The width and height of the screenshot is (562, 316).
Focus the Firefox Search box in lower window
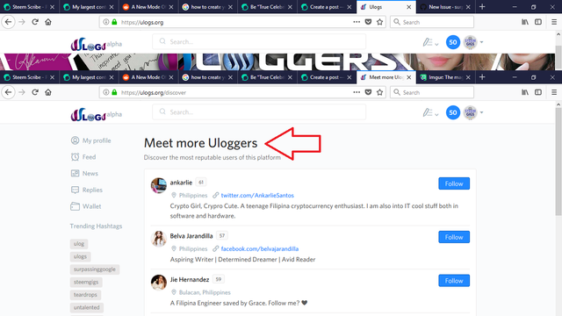432,92
